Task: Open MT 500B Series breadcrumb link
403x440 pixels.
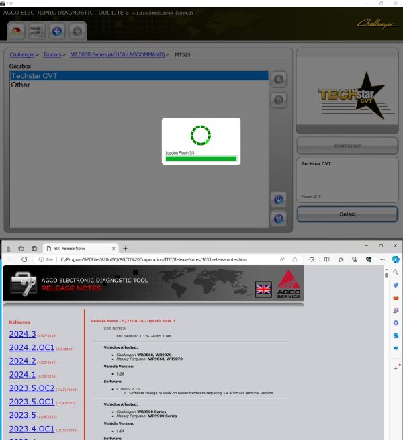Action: coord(118,54)
